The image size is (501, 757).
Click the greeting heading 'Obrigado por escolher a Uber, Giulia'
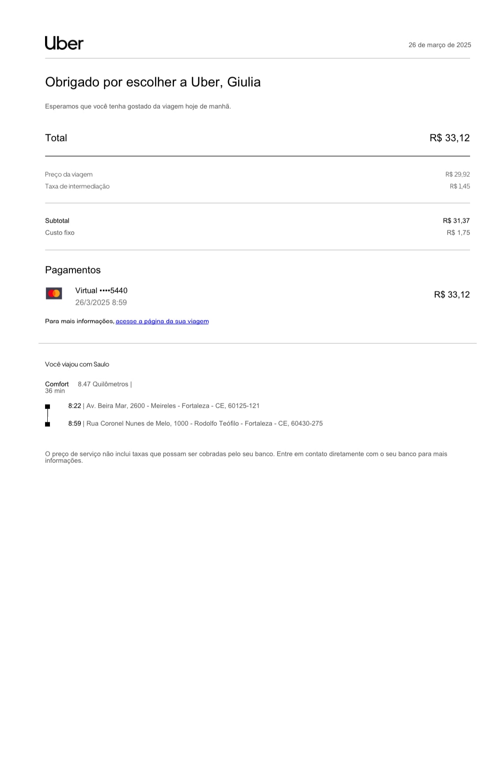tap(153, 82)
